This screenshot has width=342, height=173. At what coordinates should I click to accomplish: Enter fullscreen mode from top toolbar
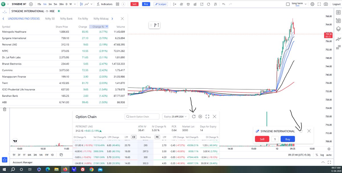coord(319,4)
